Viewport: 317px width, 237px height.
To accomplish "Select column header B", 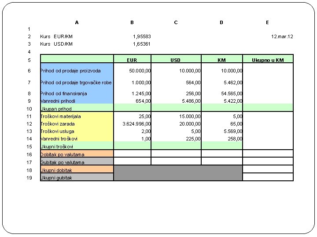I will point(132,22).
